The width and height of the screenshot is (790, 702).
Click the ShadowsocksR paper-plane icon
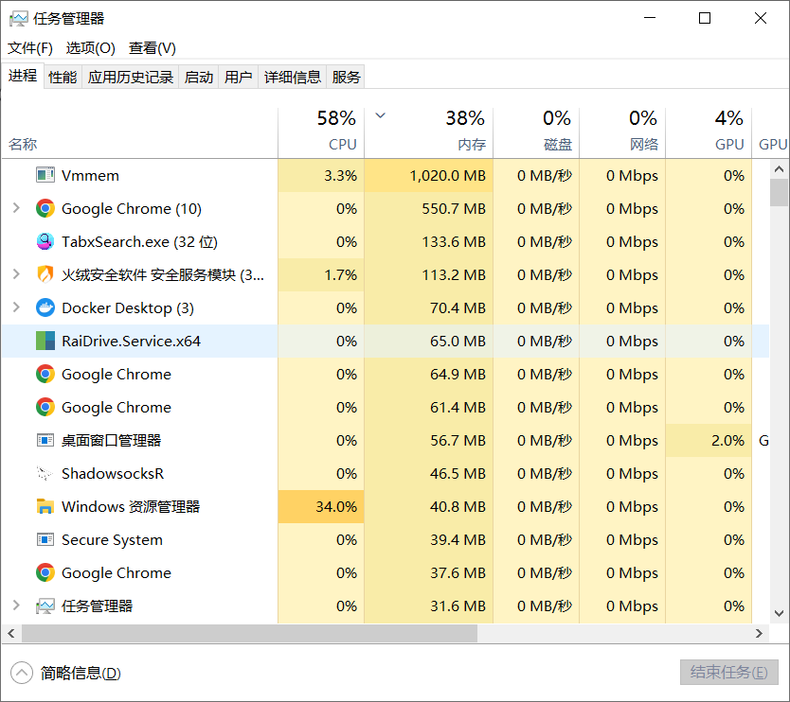click(45, 474)
